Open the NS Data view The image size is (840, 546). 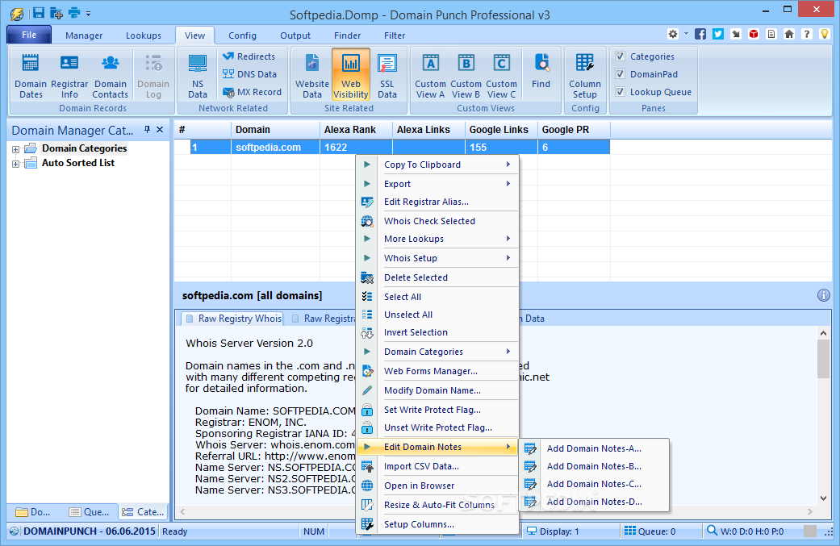coord(197,76)
